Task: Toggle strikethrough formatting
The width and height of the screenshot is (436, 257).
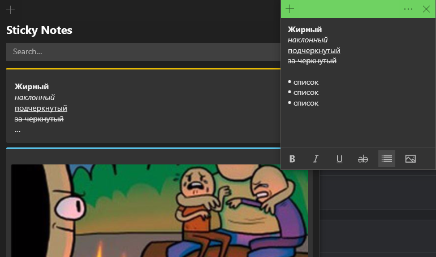Action: (363, 159)
